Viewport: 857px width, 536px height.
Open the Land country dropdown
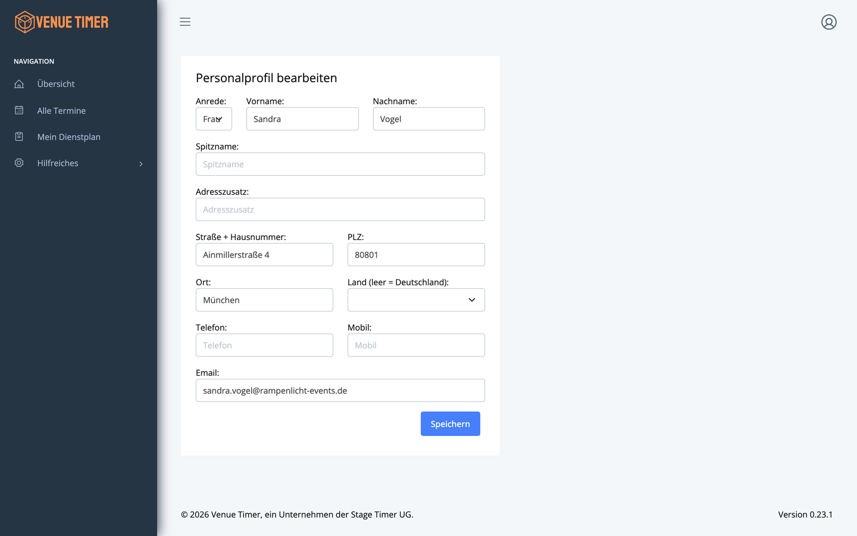coord(416,300)
